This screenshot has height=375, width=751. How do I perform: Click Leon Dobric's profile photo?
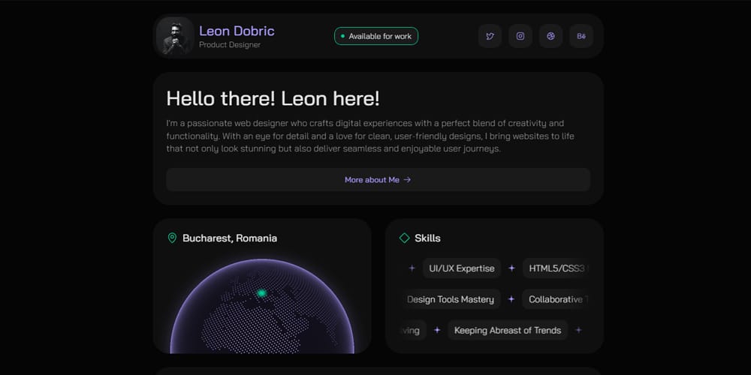pos(175,36)
